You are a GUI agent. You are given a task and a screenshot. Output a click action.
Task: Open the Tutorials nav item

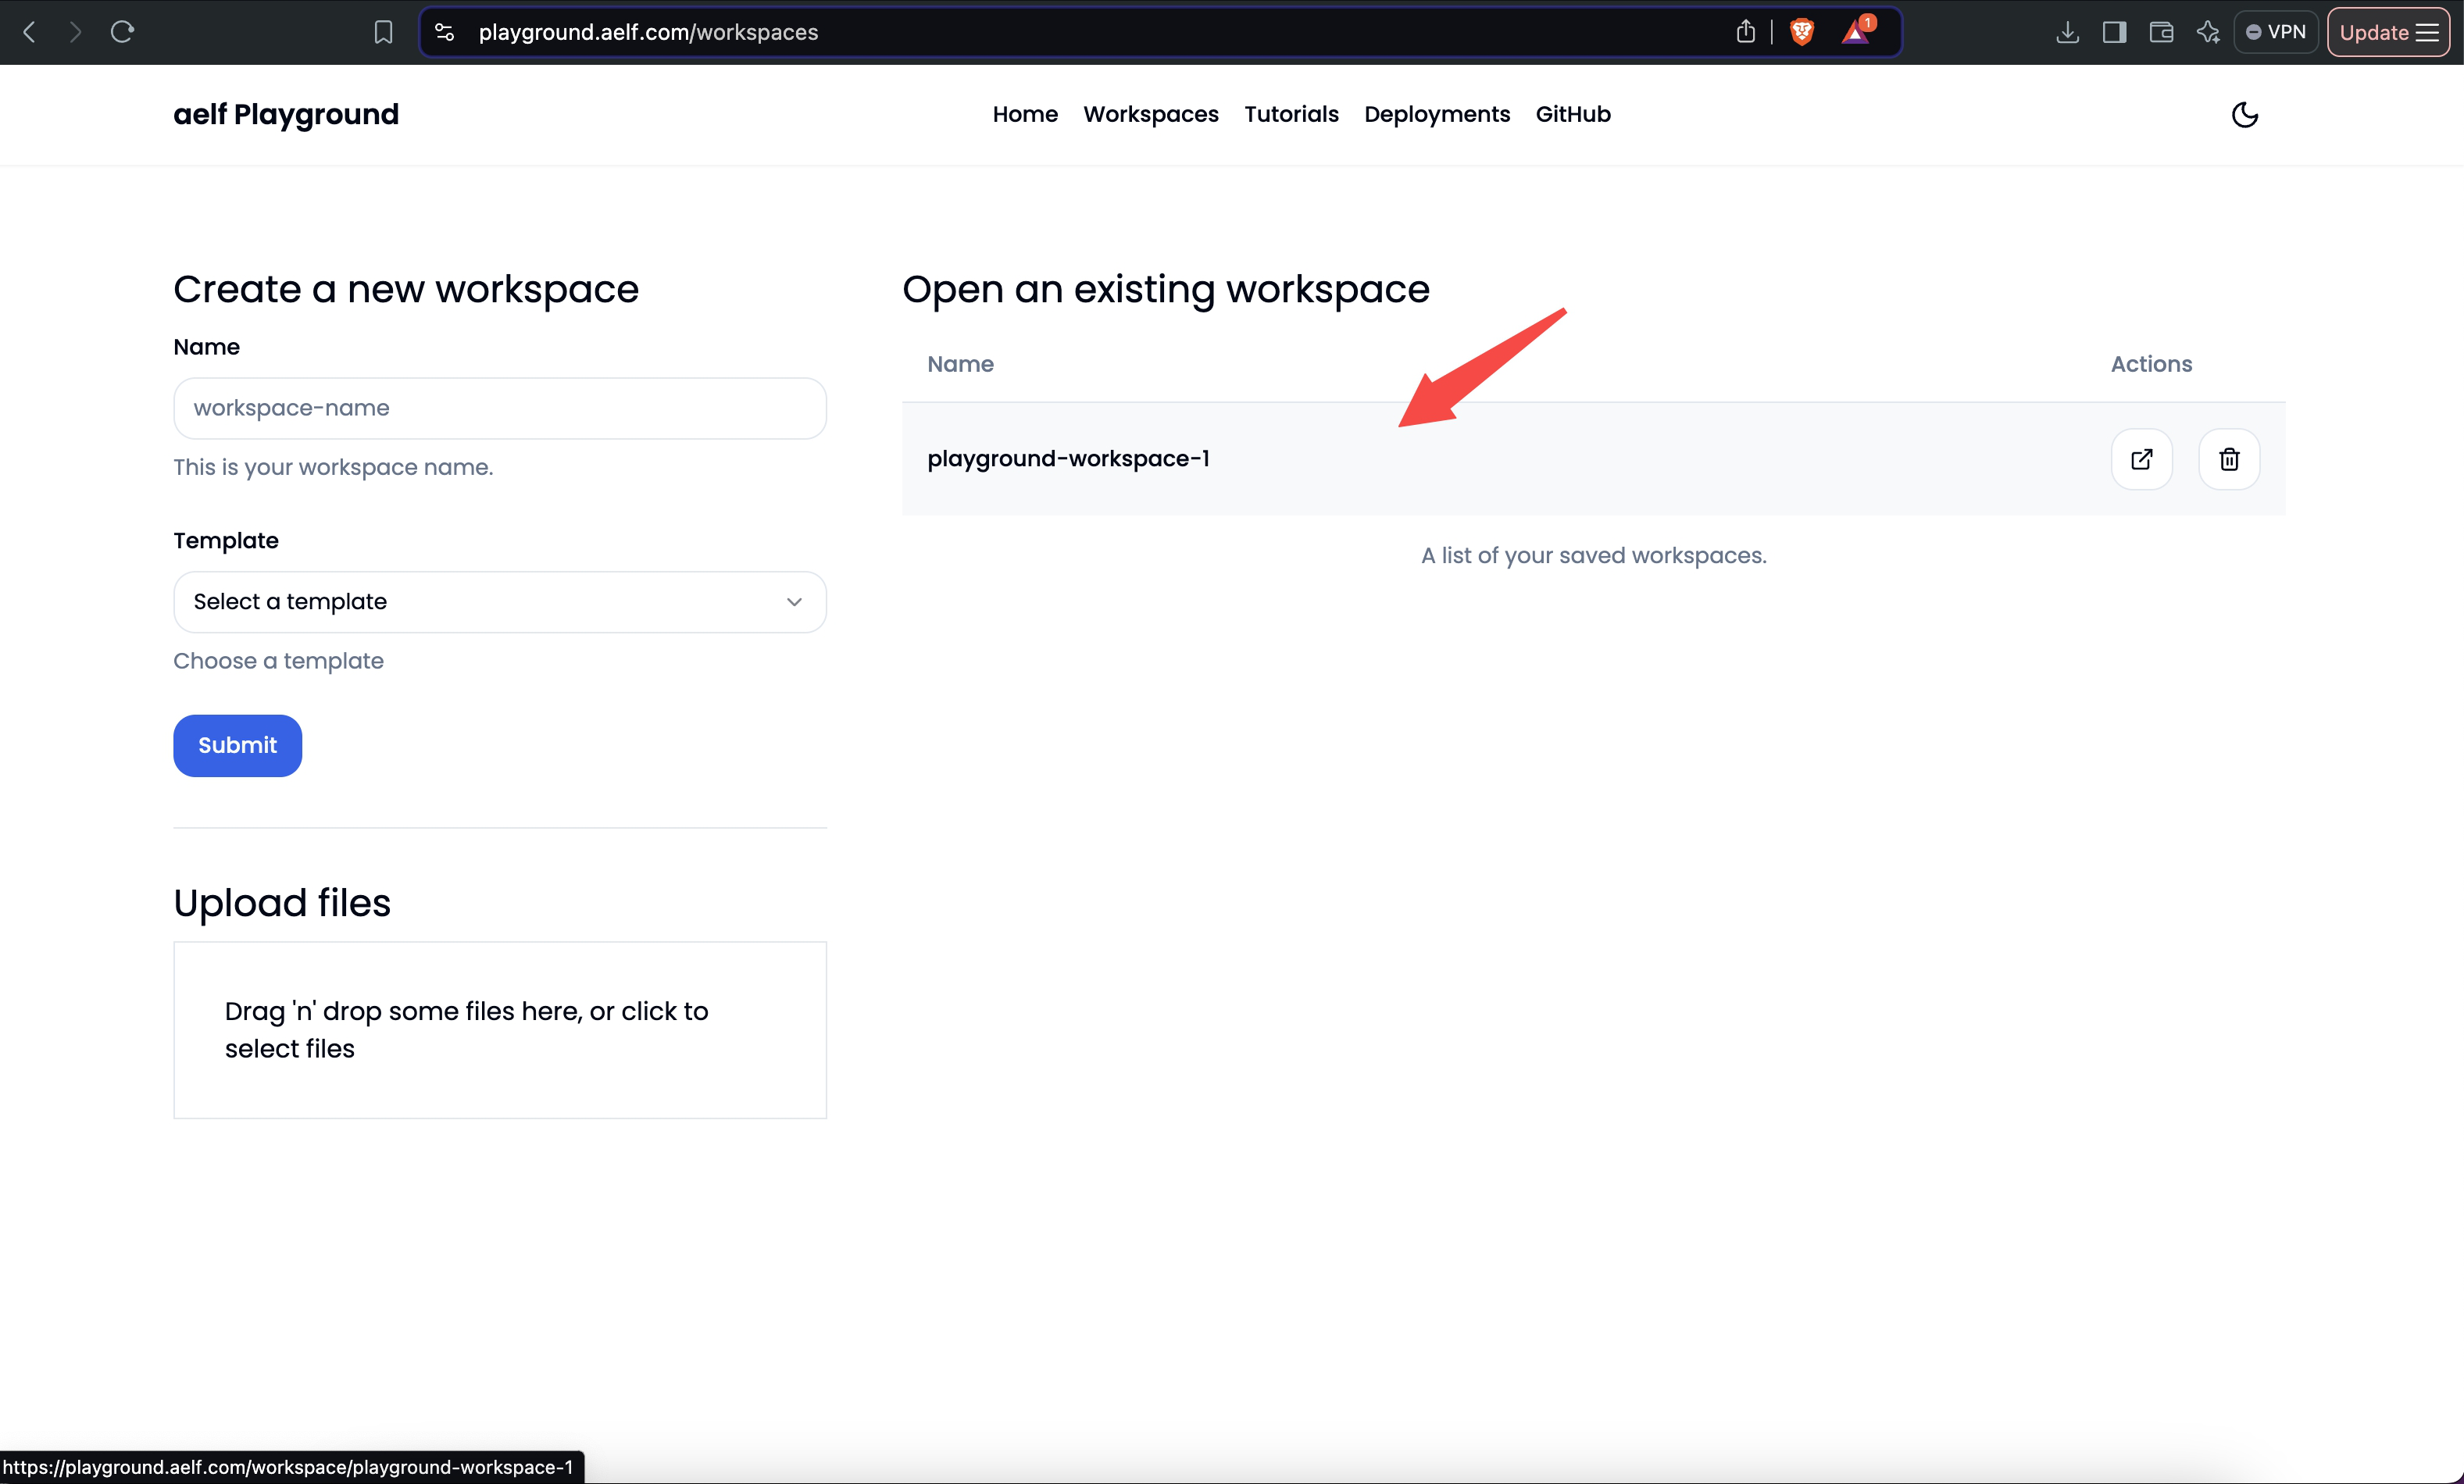tap(1291, 114)
